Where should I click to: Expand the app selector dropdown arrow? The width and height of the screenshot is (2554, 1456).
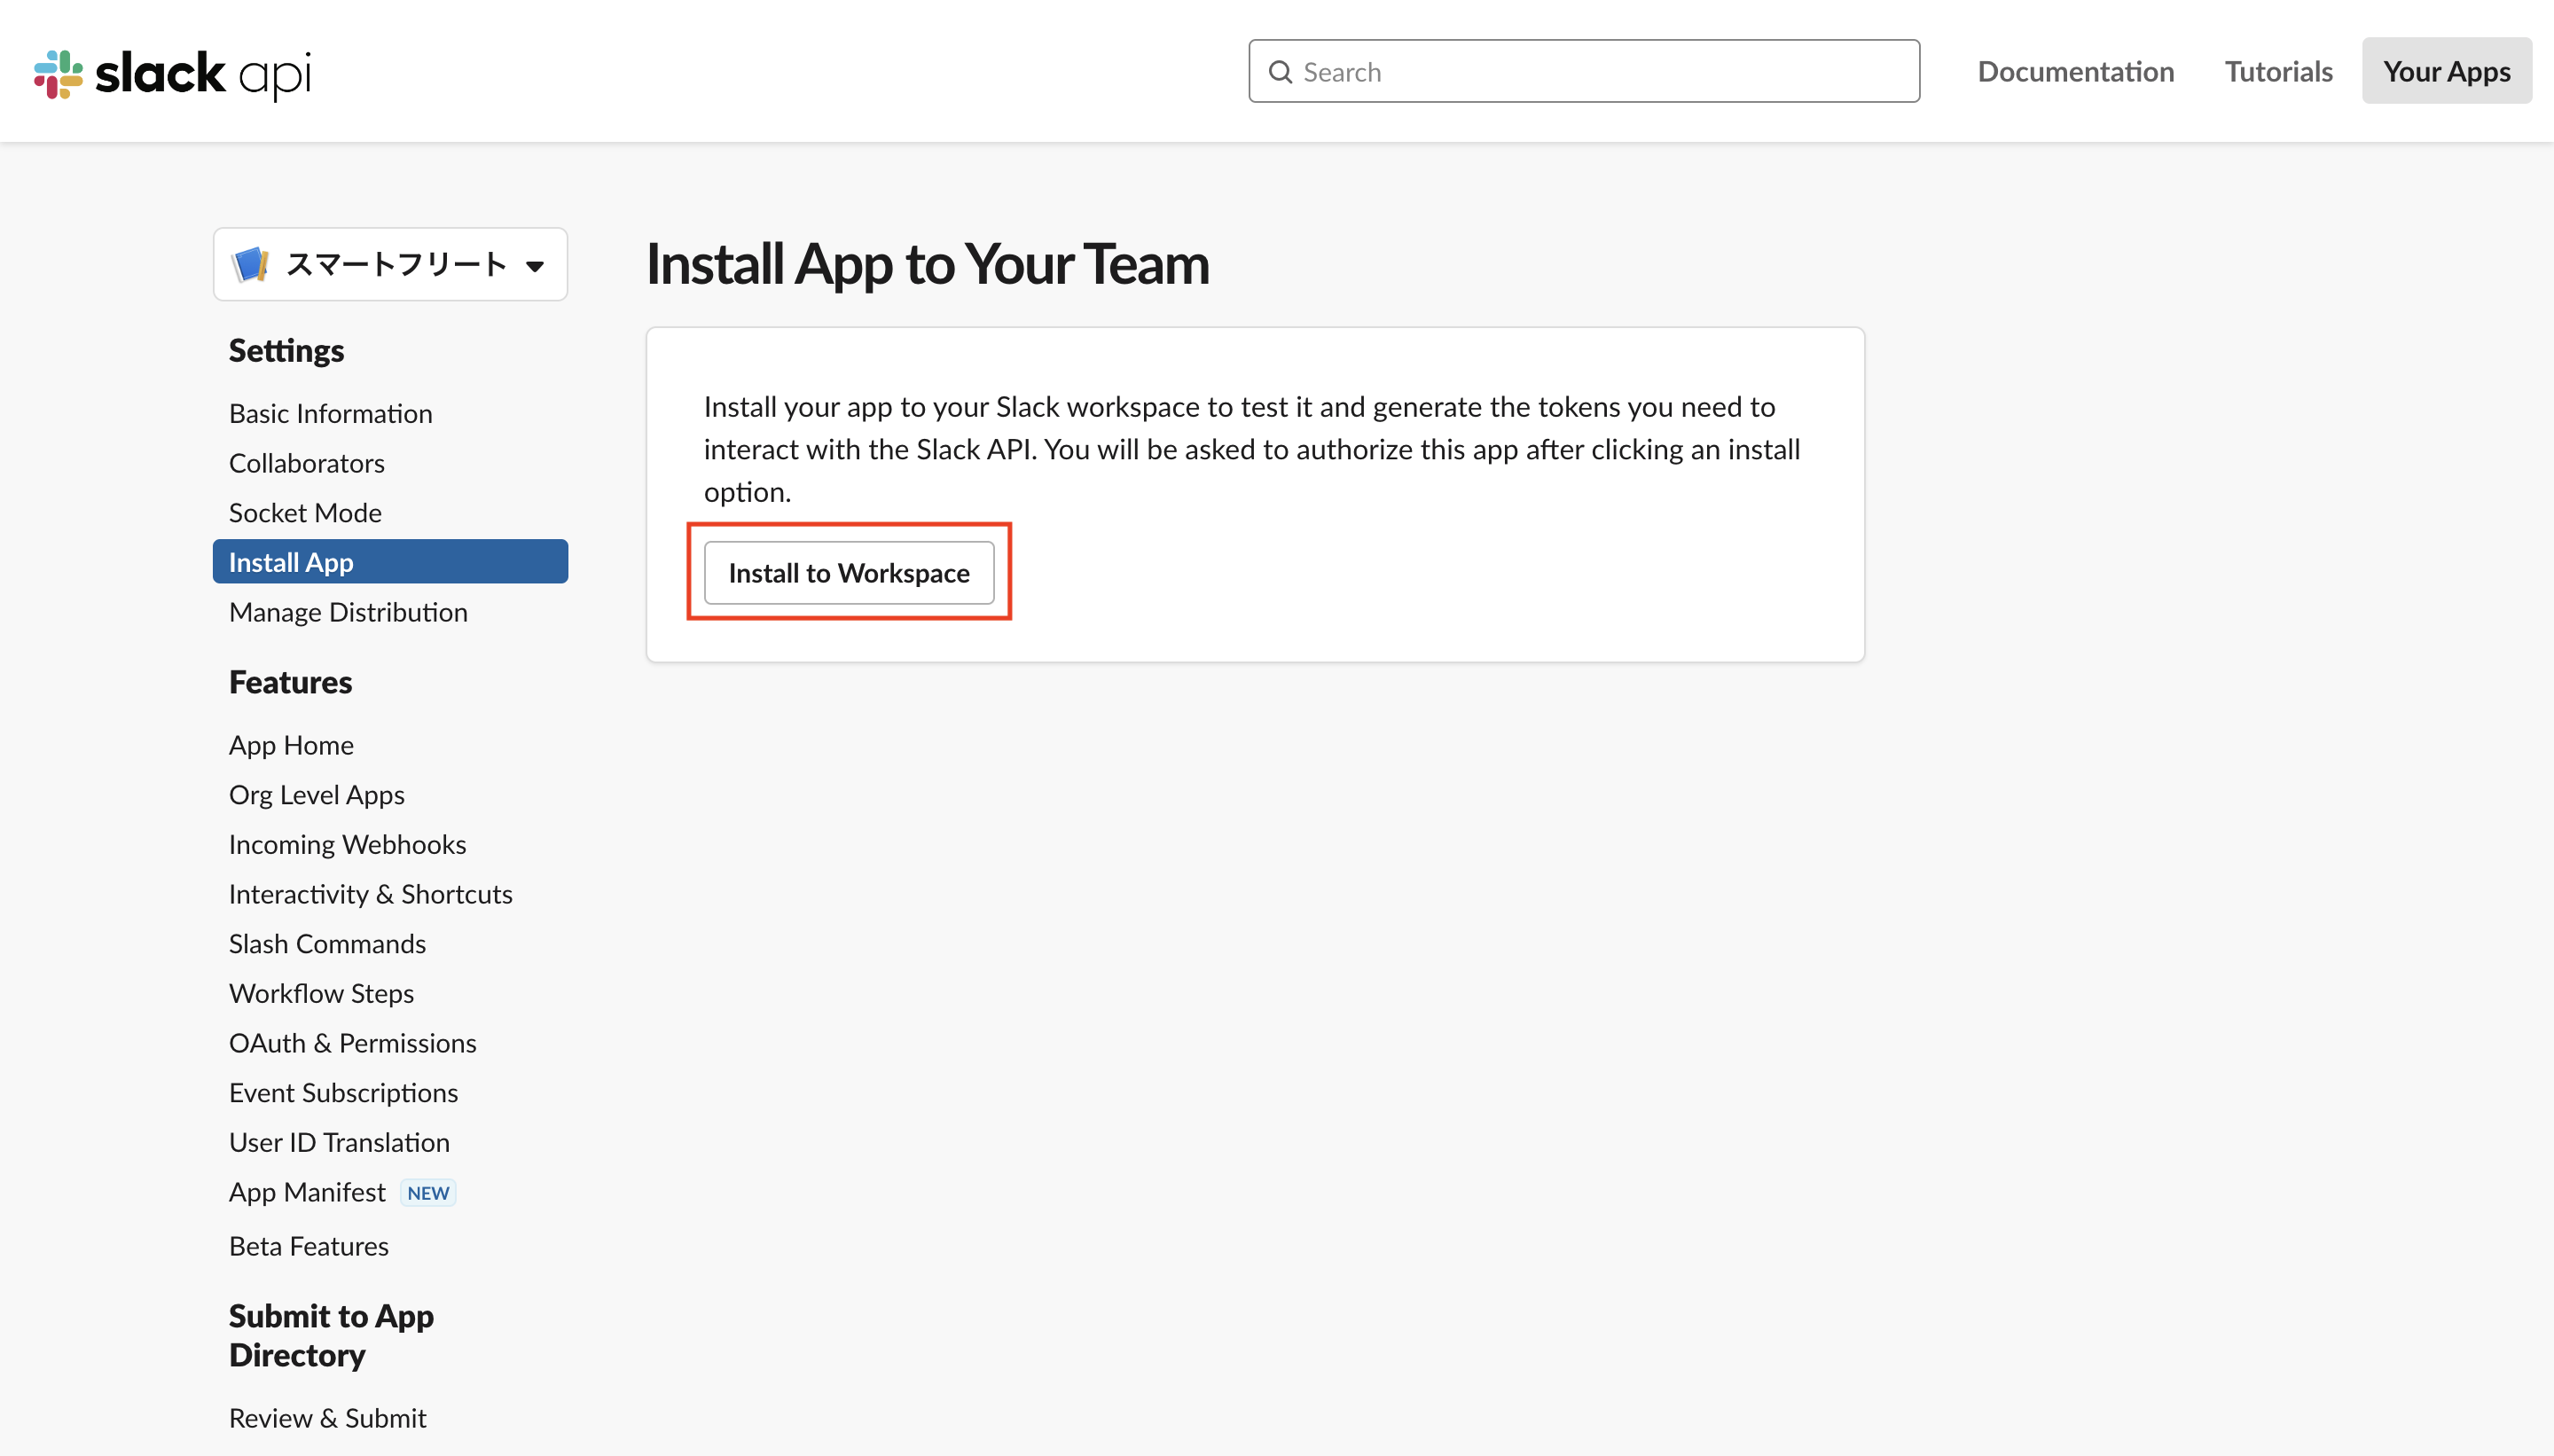[x=535, y=266]
